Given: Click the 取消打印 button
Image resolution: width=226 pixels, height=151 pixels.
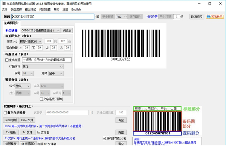Looking at the screenshot, I should pos(197,17).
